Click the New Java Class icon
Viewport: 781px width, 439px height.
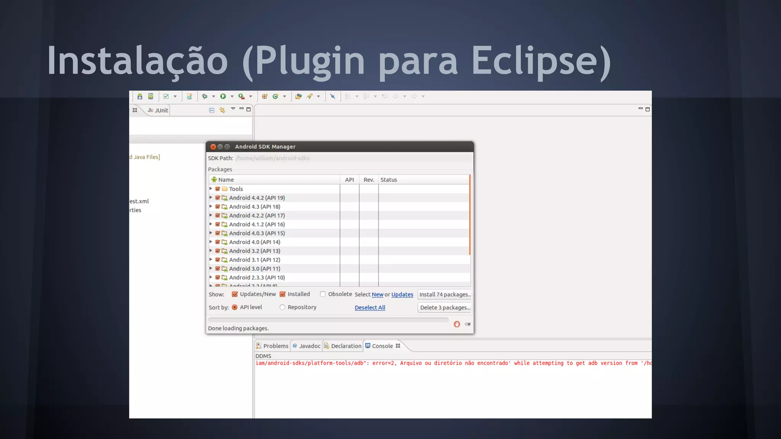click(275, 96)
